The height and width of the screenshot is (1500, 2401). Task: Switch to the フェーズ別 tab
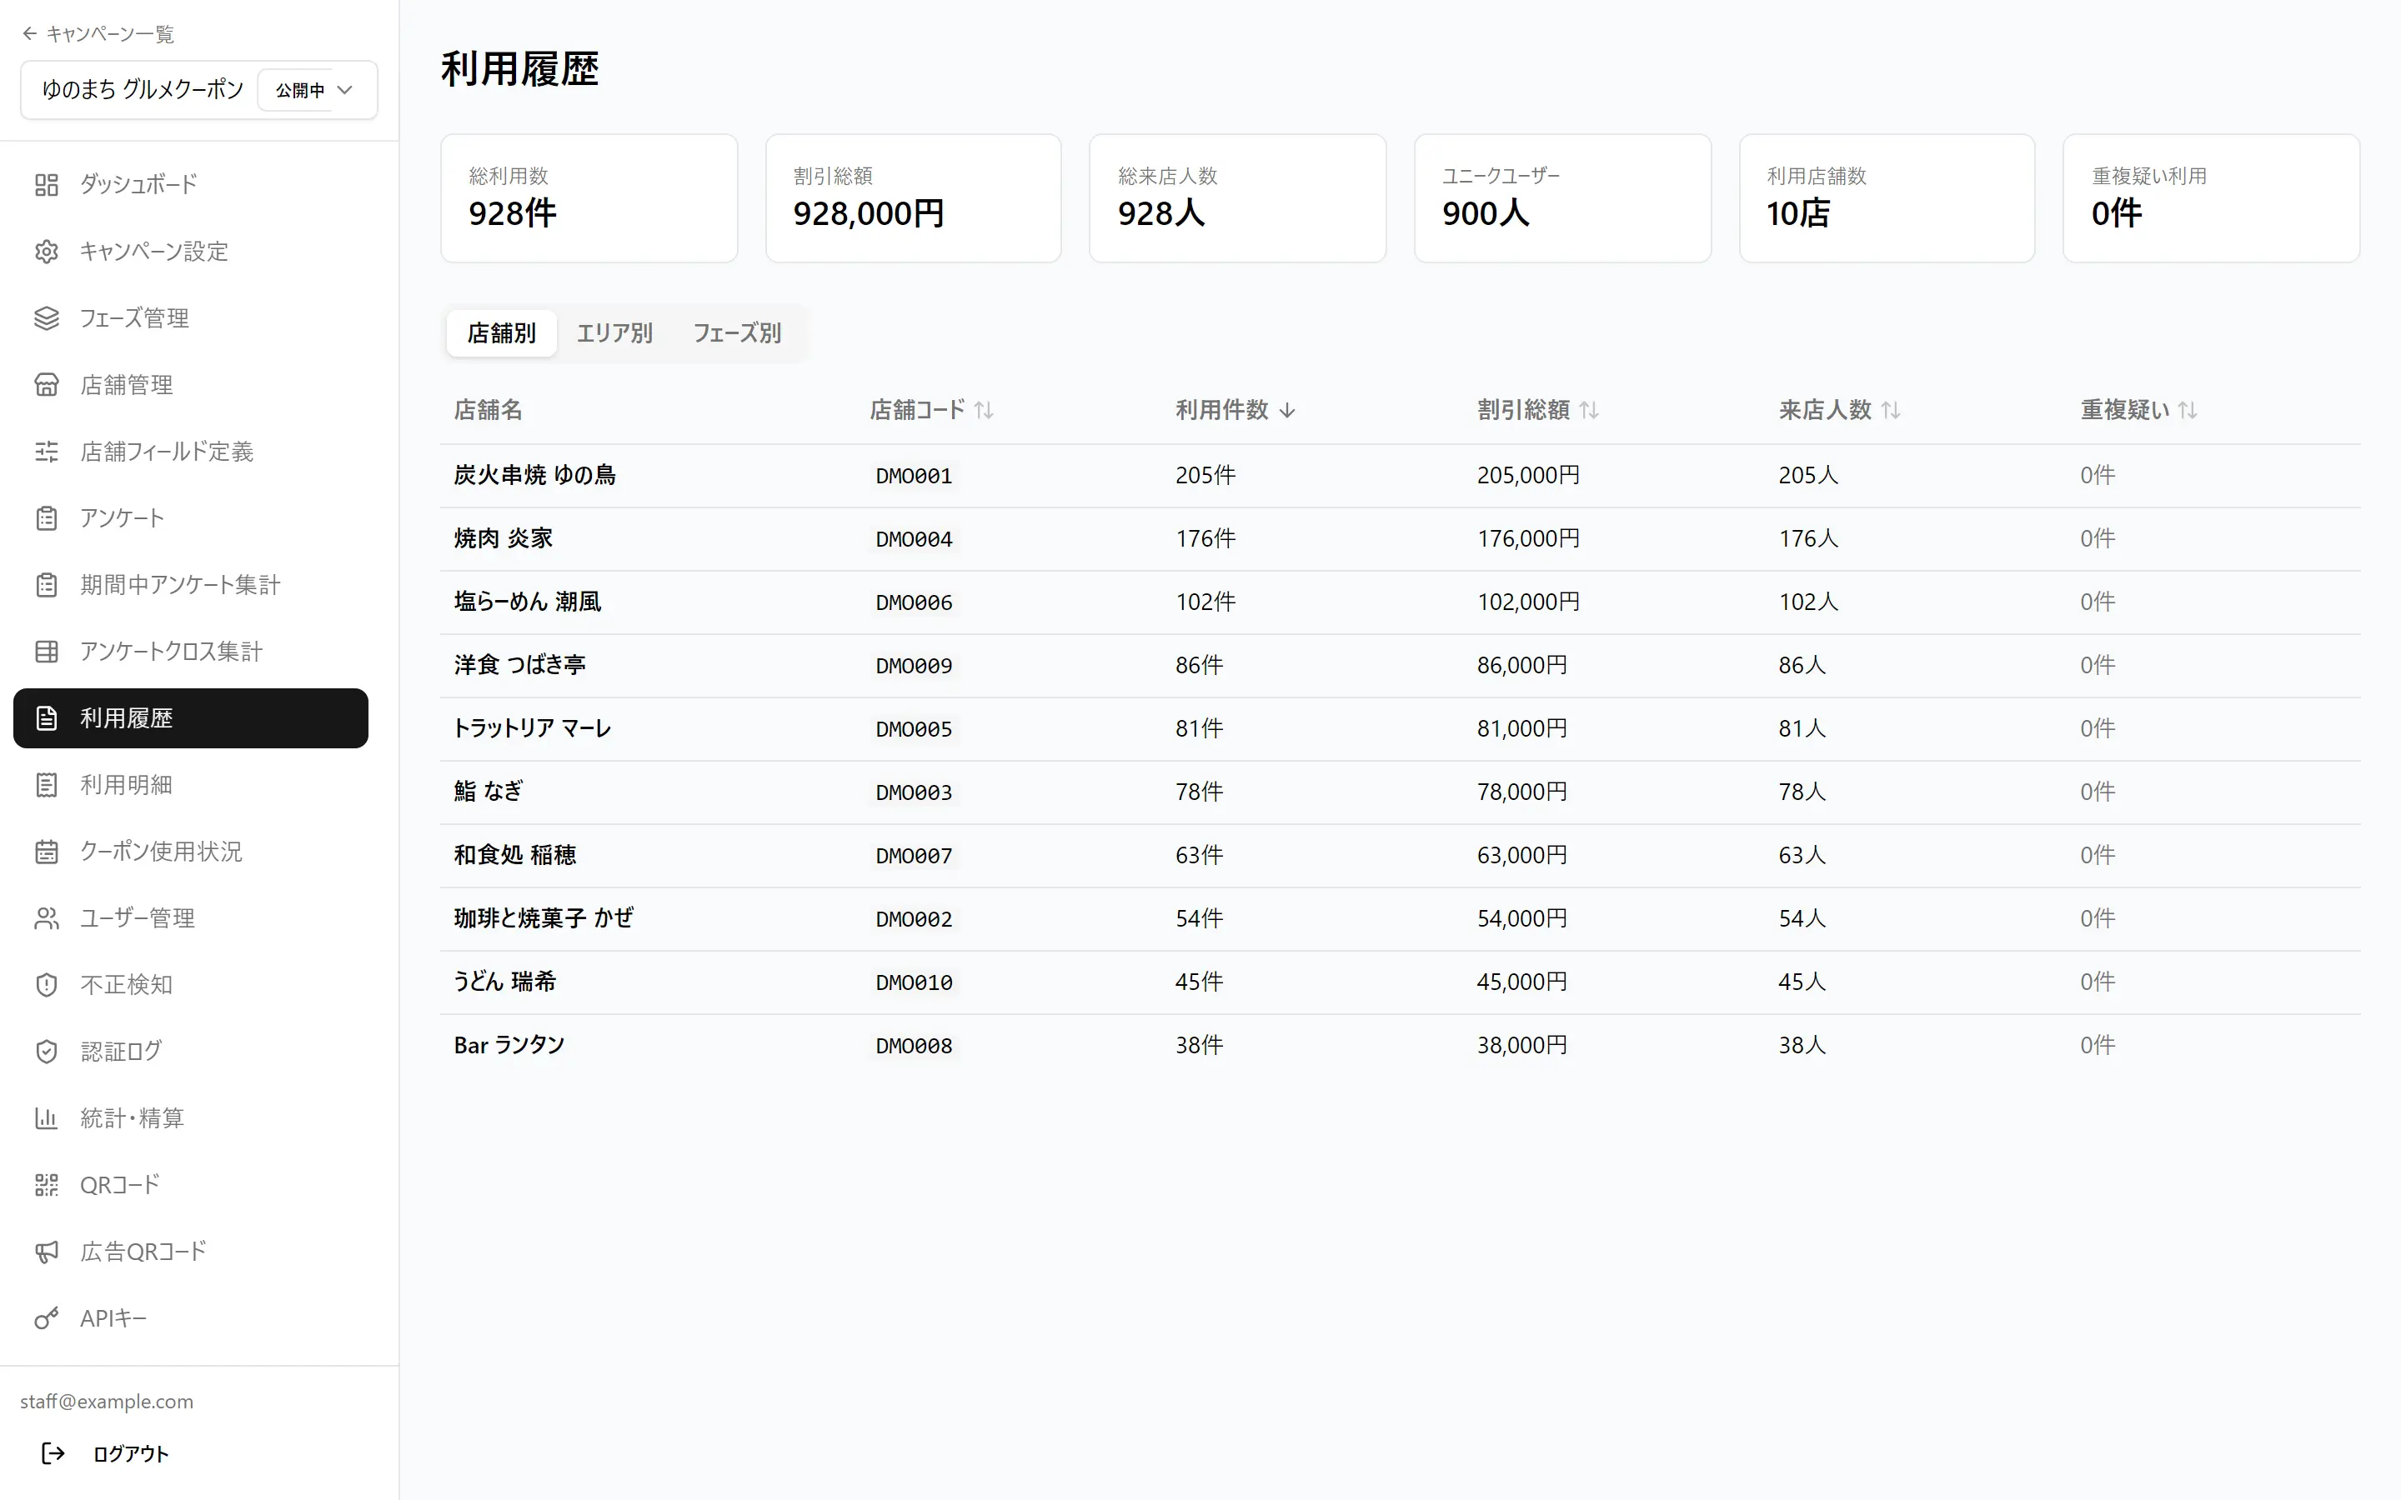[737, 333]
